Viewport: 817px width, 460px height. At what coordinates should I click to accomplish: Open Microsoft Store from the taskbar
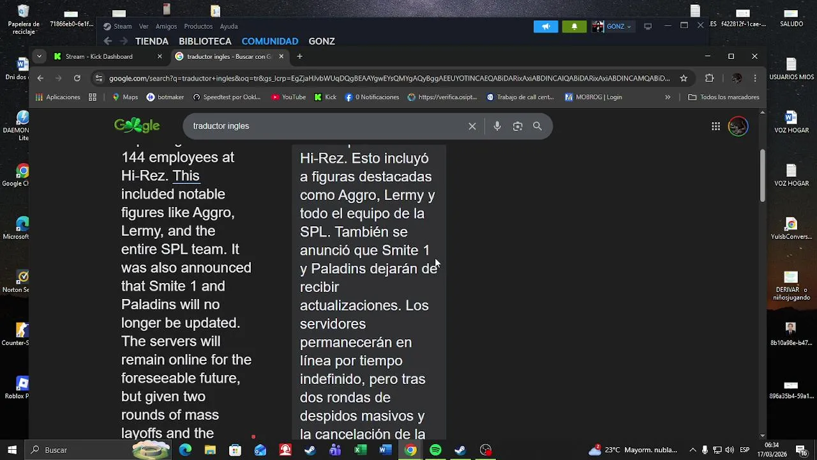[x=235, y=450]
